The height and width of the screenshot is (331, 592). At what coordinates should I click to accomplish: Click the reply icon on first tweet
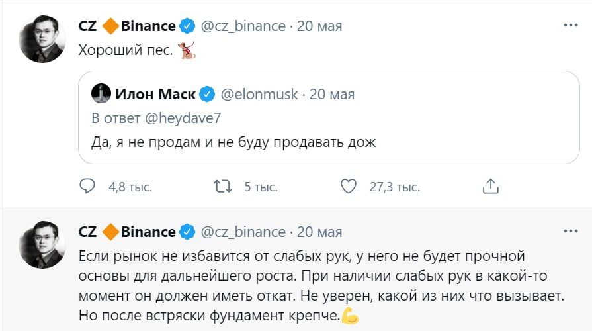(87, 187)
